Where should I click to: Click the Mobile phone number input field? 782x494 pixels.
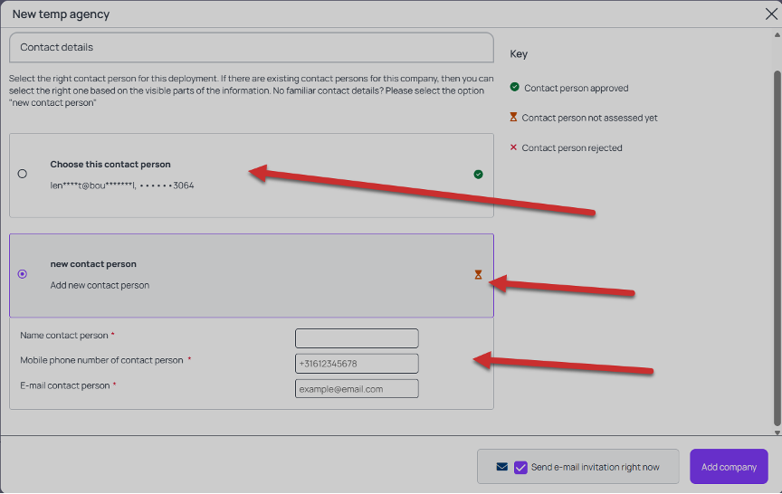(357, 364)
